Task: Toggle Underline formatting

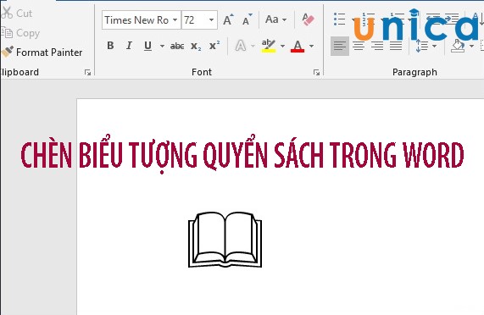Action: tap(147, 46)
